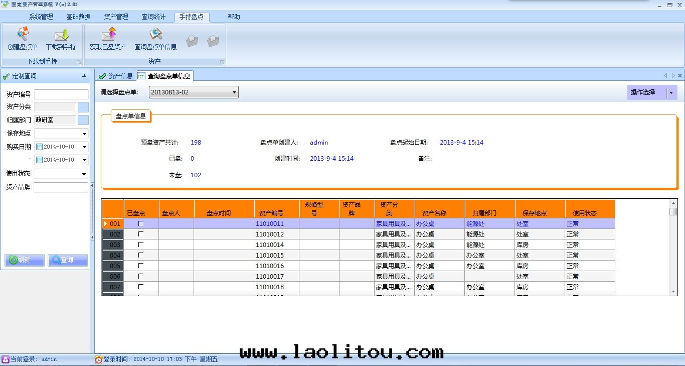The height and width of the screenshot is (366, 685).
Task: Toggle the first 购买日期 date checkbox
Action: tap(40, 147)
